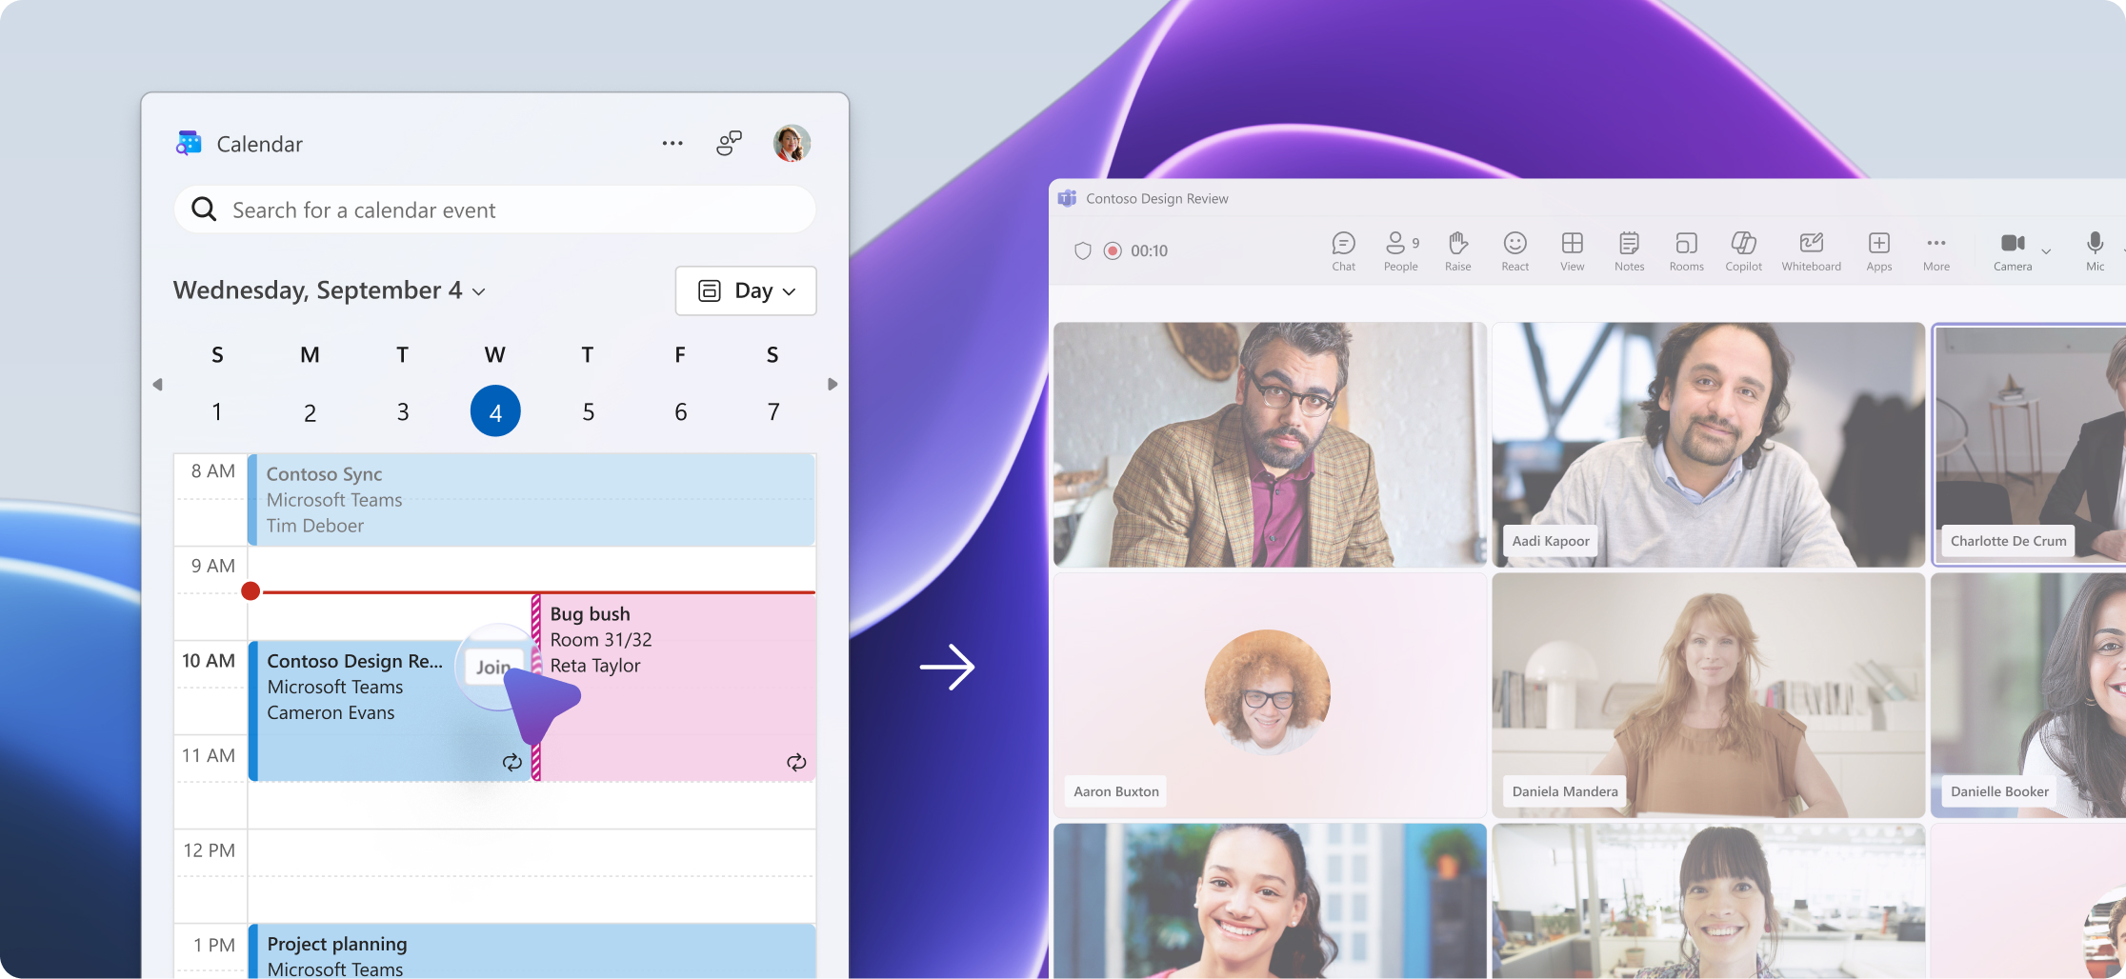Expand the Camera options chevron
The image size is (2126, 979).
tap(2046, 251)
